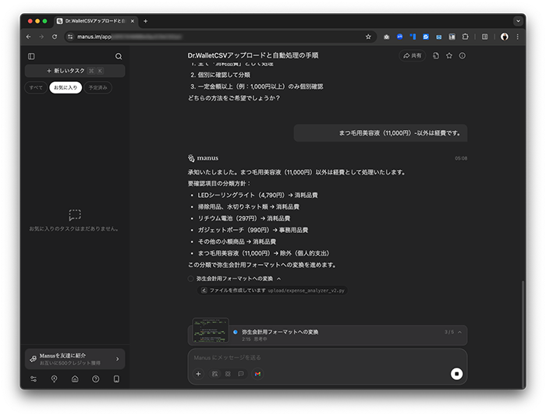Click the 共有 share button
This screenshot has height=416, width=546.
(412, 55)
